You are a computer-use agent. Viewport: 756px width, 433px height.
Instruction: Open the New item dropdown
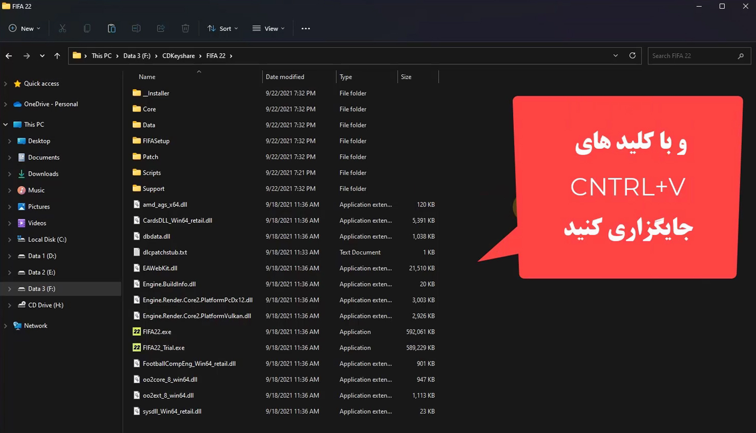[x=24, y=29]
